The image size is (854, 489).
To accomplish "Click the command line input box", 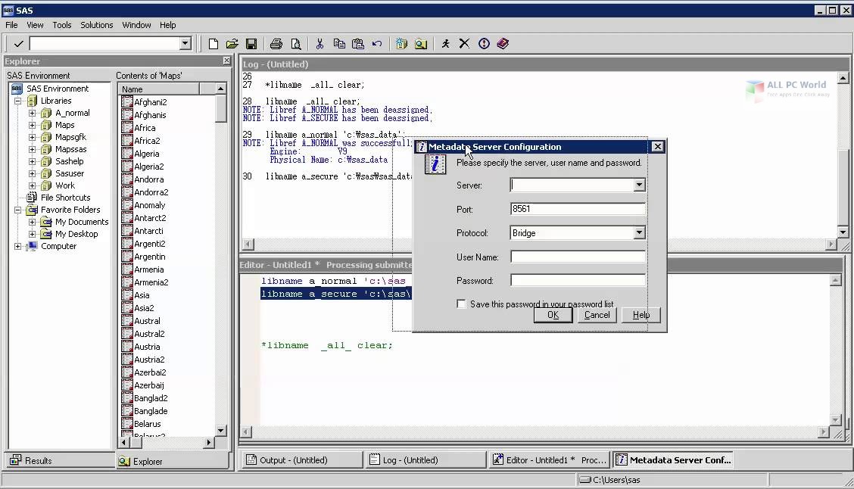I will click(104, 44).
